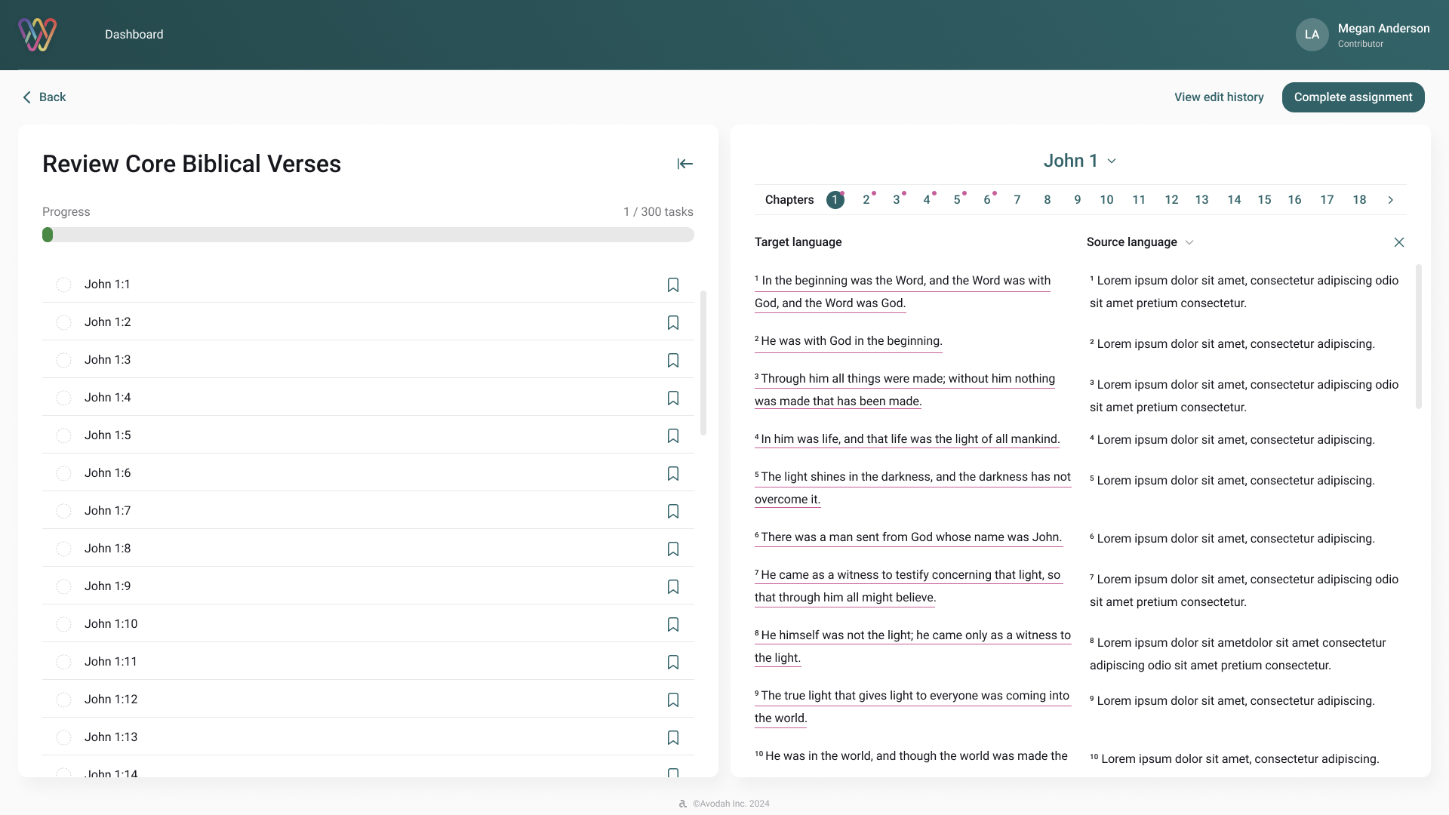Mark John 1:5 as complete
The width and height of the screenshot is (1449, 815).
(x=63, y=435)
